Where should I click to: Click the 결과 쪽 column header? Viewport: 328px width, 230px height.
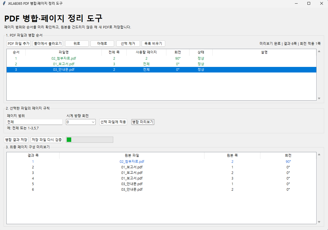coord(33,156)
